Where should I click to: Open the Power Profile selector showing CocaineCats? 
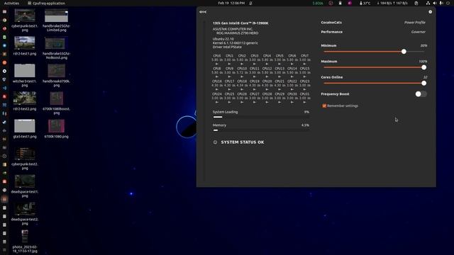click(373, 23)
